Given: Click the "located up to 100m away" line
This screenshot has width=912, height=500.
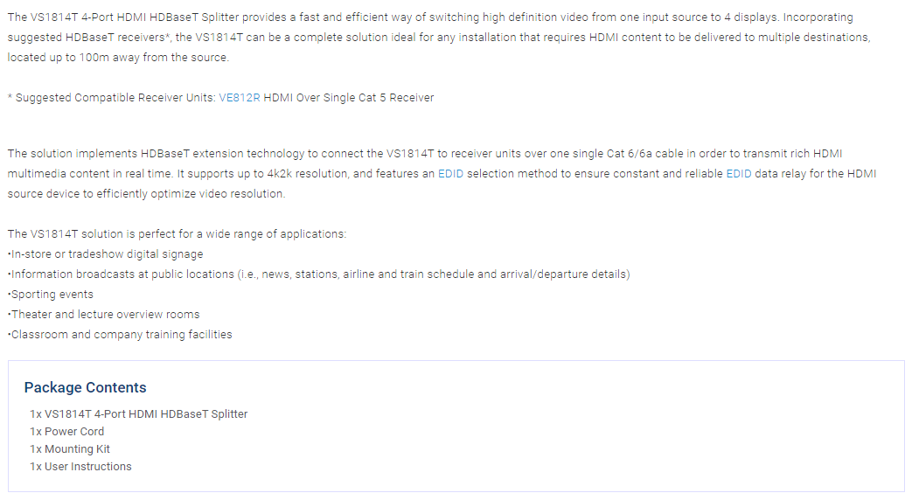Looking at the screenshot, I should (117, 58).
